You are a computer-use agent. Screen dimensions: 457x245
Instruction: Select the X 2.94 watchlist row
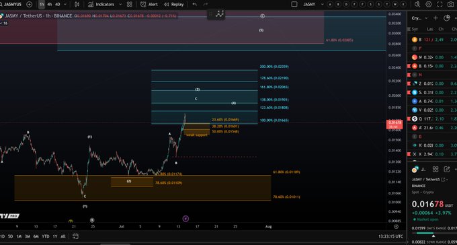(431, 154)
